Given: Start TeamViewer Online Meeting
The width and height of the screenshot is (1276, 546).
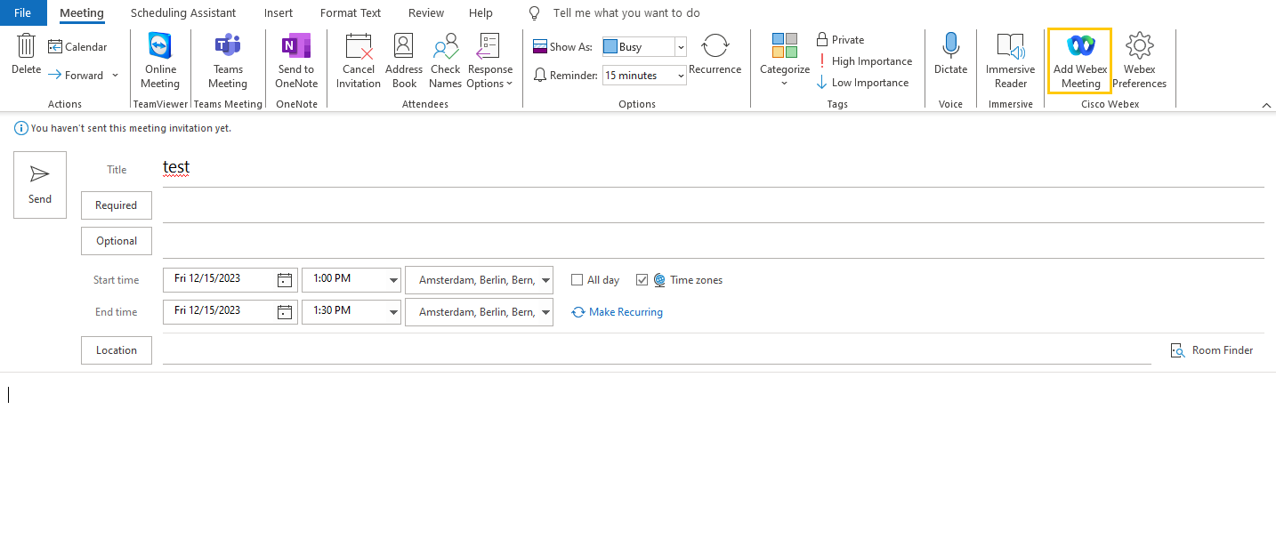Looking at the screenshot, I should (x=160, y=46).
